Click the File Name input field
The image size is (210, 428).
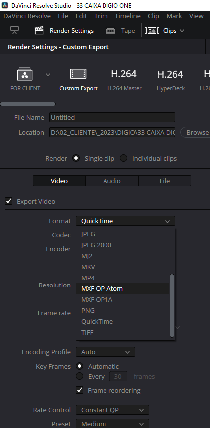tap(112, 118)
